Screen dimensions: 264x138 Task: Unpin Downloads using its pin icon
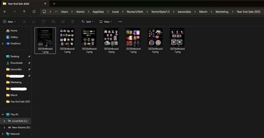pyautogui.click(x=29, y=63)
